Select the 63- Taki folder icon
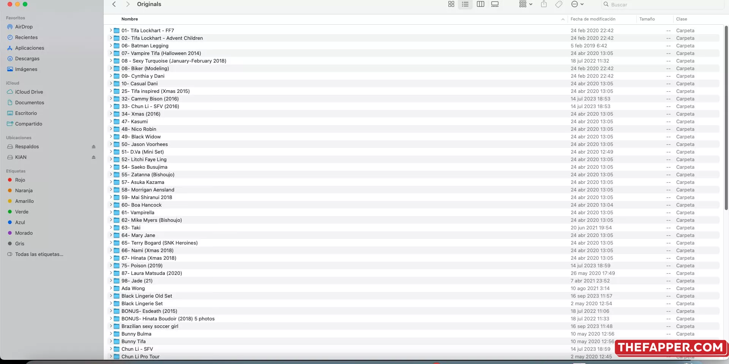The width and height of the screenshot is (729, 364). point(117,228)
